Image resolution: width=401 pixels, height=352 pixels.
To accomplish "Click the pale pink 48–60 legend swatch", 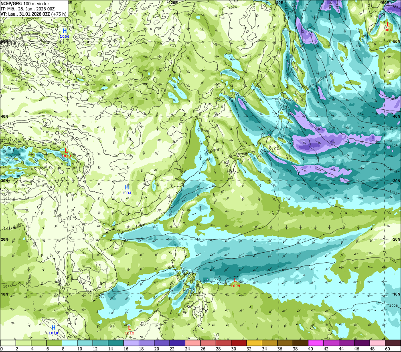I will (x=377, y=343).
